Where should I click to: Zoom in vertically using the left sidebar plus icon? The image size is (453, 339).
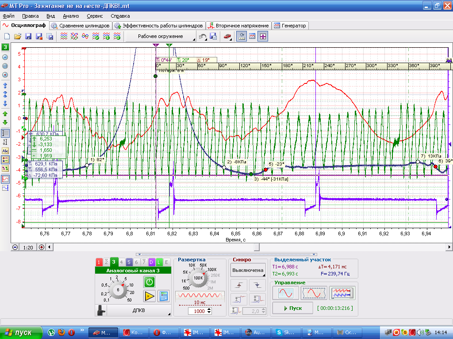click(5, 75)
